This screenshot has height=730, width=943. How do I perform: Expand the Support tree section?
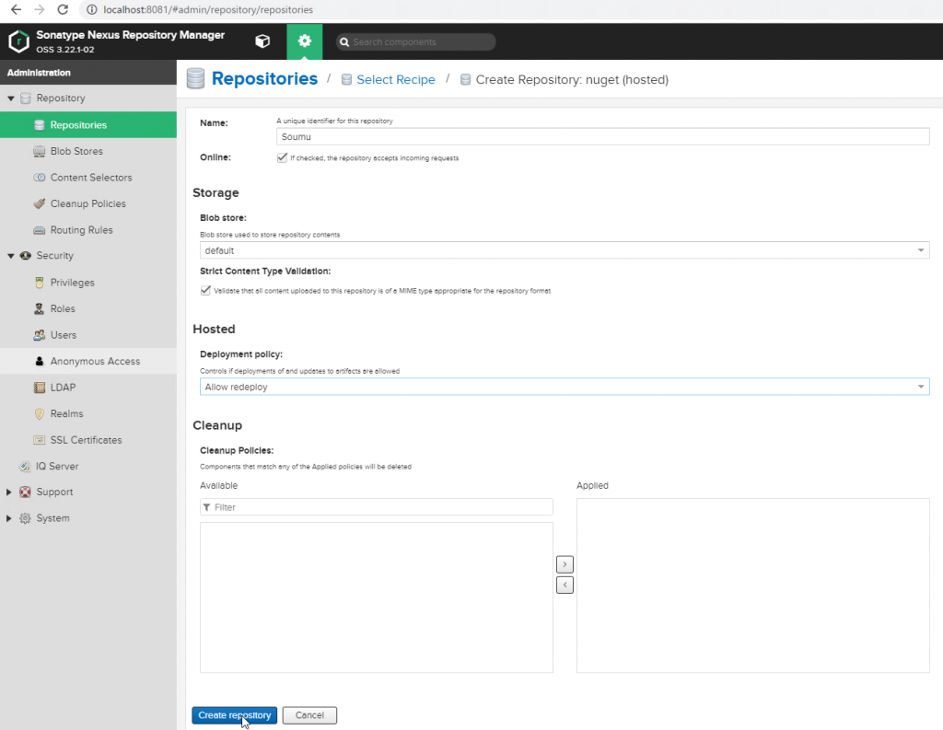tap(9, 492)
